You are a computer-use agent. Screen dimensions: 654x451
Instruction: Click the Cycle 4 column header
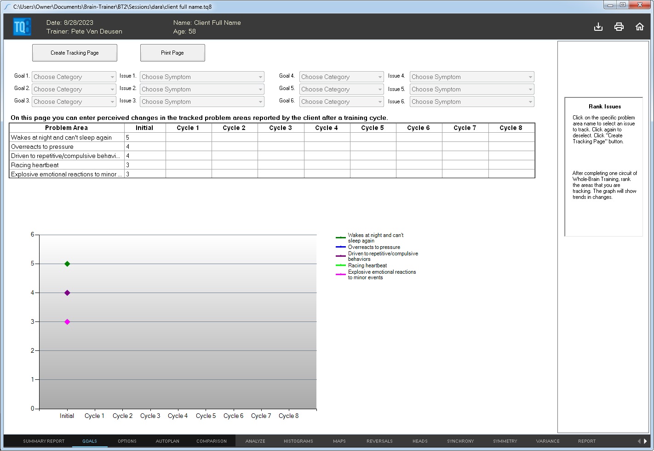327,128
